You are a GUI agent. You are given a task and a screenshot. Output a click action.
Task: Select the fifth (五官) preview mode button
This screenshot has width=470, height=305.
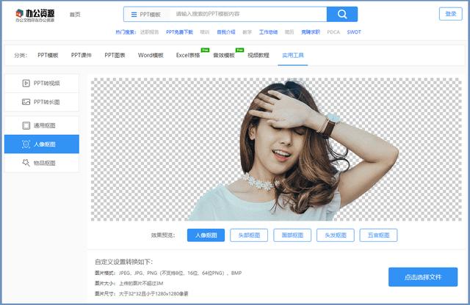pos(379,235)
